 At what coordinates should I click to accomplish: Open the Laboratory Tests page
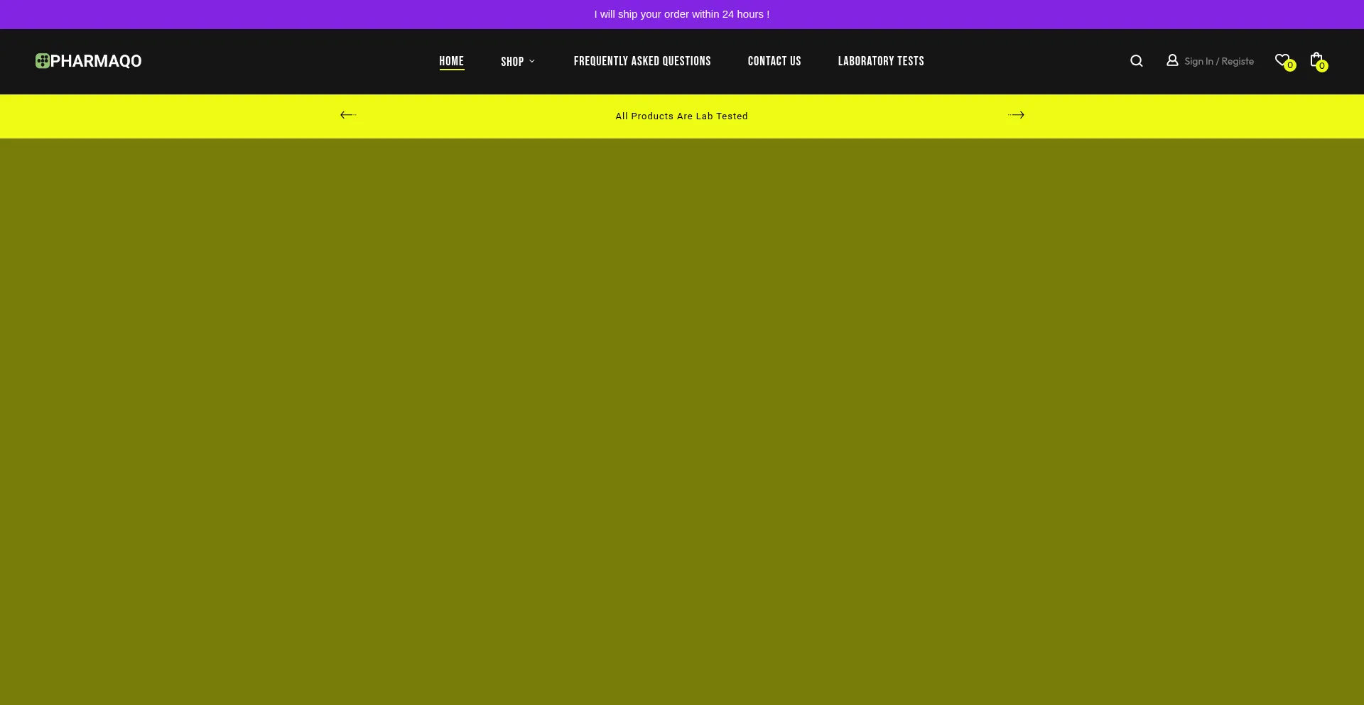tap(881, 61)
